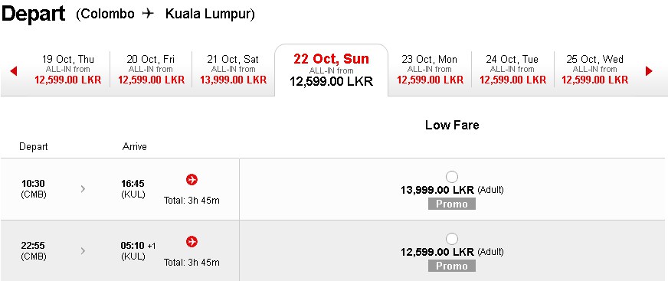Click the Promo badge under 12,599.00 LKR
Image resolution: width=668 pixels, height=281 pixels.
point(451,266)
